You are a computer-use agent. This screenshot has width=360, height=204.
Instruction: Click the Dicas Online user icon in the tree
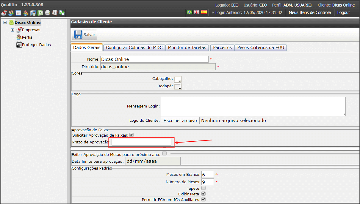click(11, 22)
